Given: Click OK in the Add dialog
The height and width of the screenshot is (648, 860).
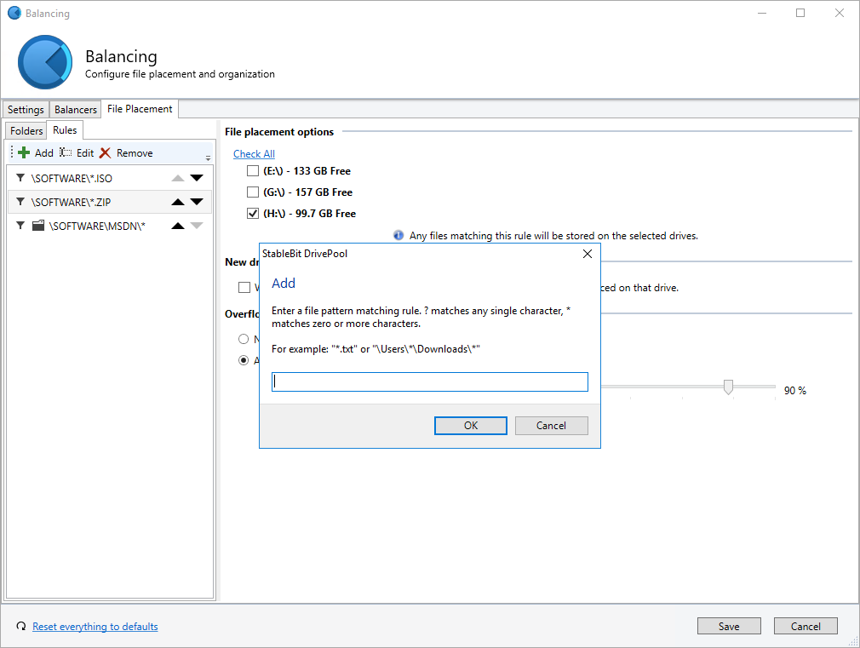Looking at the screenshot, I should tap(471, 426).
